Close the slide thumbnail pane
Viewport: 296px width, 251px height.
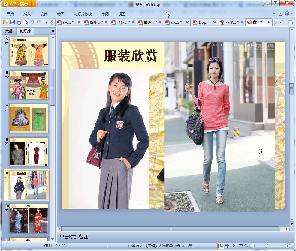click(53, 31)
